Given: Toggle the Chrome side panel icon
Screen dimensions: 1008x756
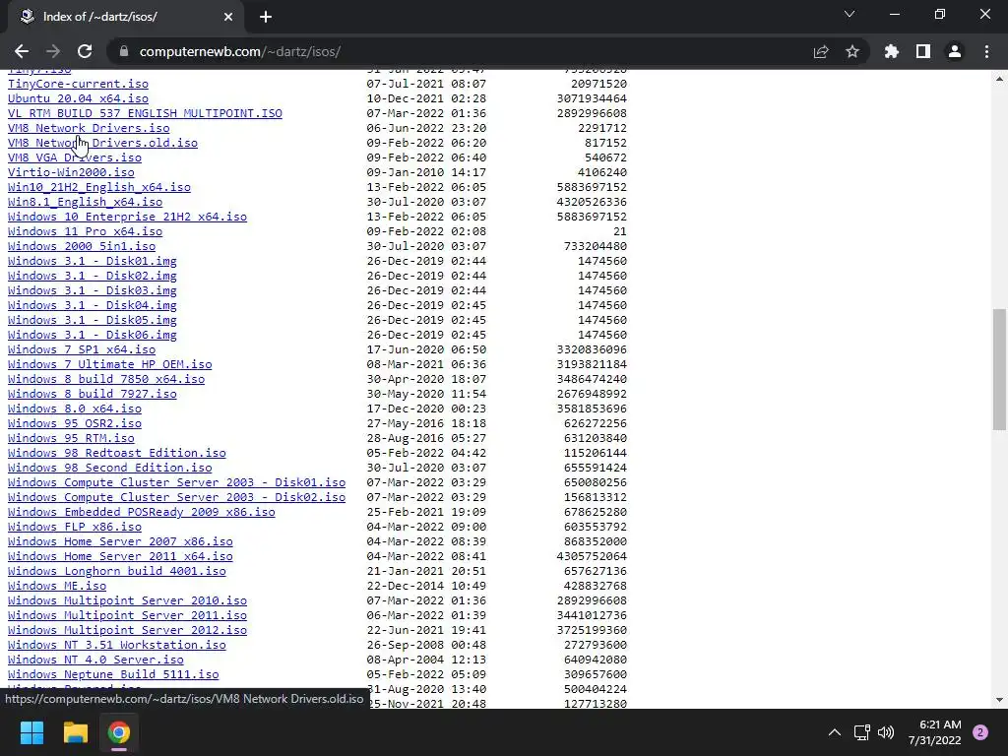Looking at the screenshot, I should click(923, 51).
